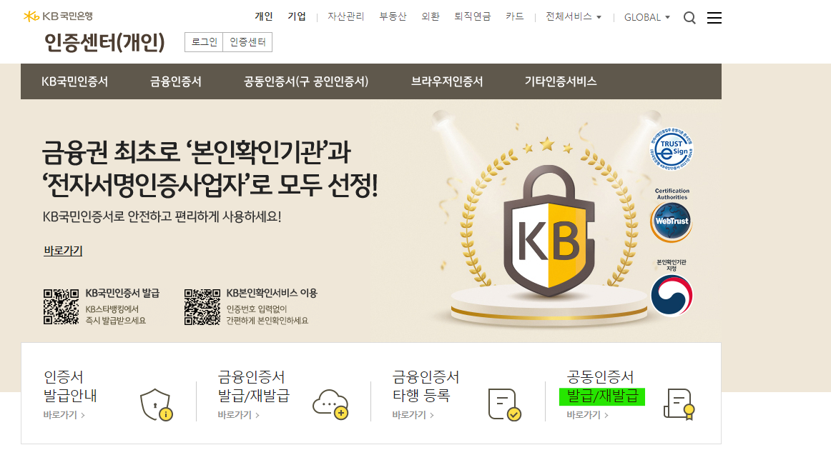The image size is (831, 455).
Task: Click the shield icon for 인증서 발급안내
Action: (157, 405)
